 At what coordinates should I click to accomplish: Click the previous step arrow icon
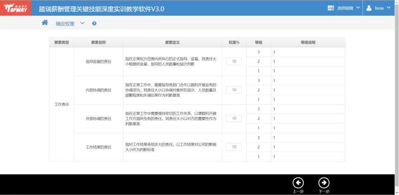pyautogui.click(x=298, y=182)
